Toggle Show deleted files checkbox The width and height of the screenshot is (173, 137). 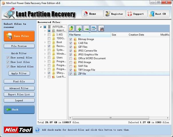pyautogui.click(x=8, y=66)
